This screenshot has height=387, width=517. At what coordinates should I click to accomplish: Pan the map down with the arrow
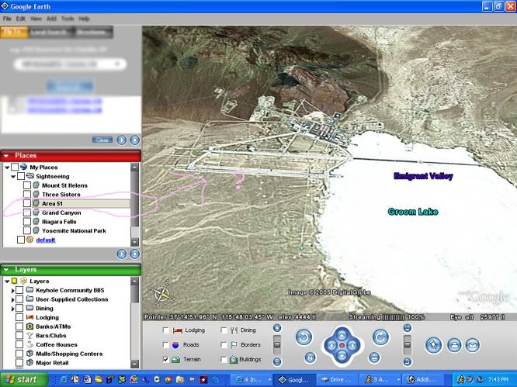point(342,355)
